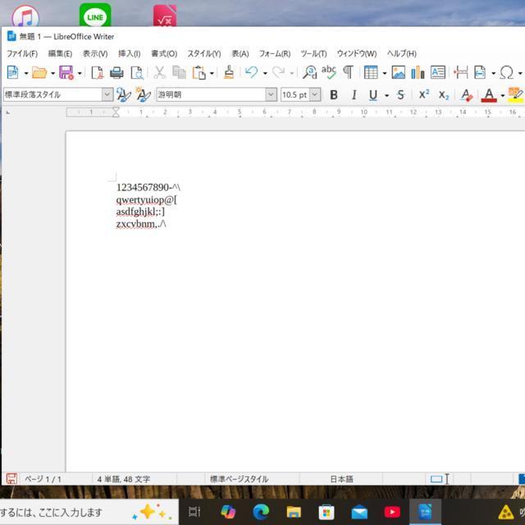This screenshot has width=525, height=525.
Task: Open the font name dropdown list
Action: [271, 95]
